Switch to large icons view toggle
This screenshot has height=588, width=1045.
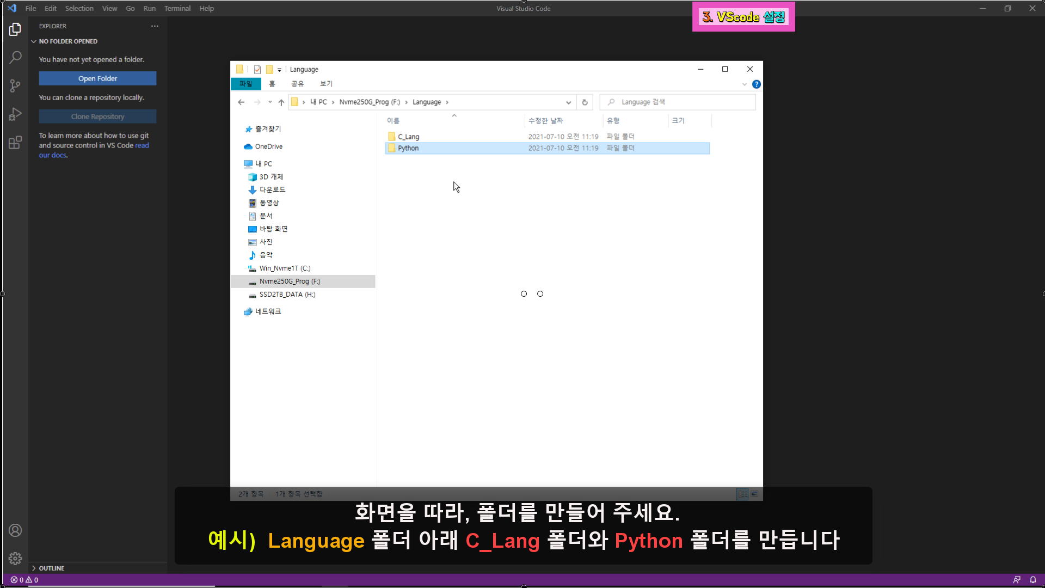coord(754,494)
